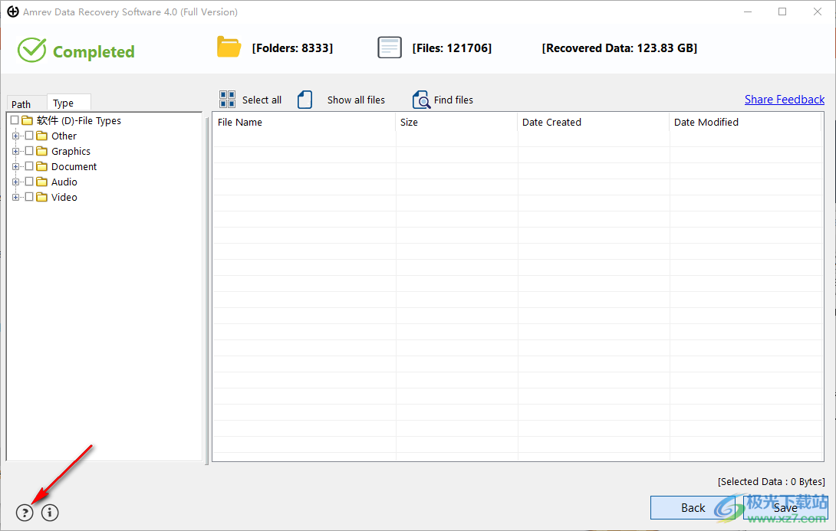The image size is (836, 531).
Task: Select the Document tree item label
Action: tap(74, 167)
